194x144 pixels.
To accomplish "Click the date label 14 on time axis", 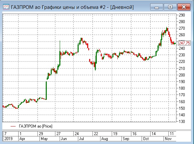I will (x=154, y=134).
